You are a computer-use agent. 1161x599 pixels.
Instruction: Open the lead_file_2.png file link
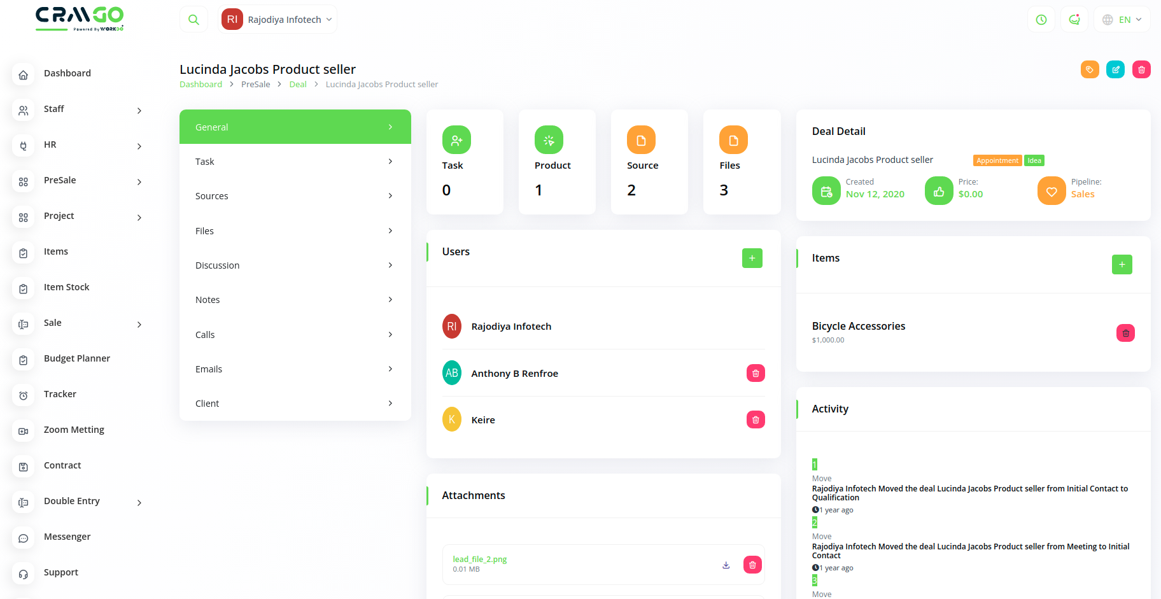[479, 560]
